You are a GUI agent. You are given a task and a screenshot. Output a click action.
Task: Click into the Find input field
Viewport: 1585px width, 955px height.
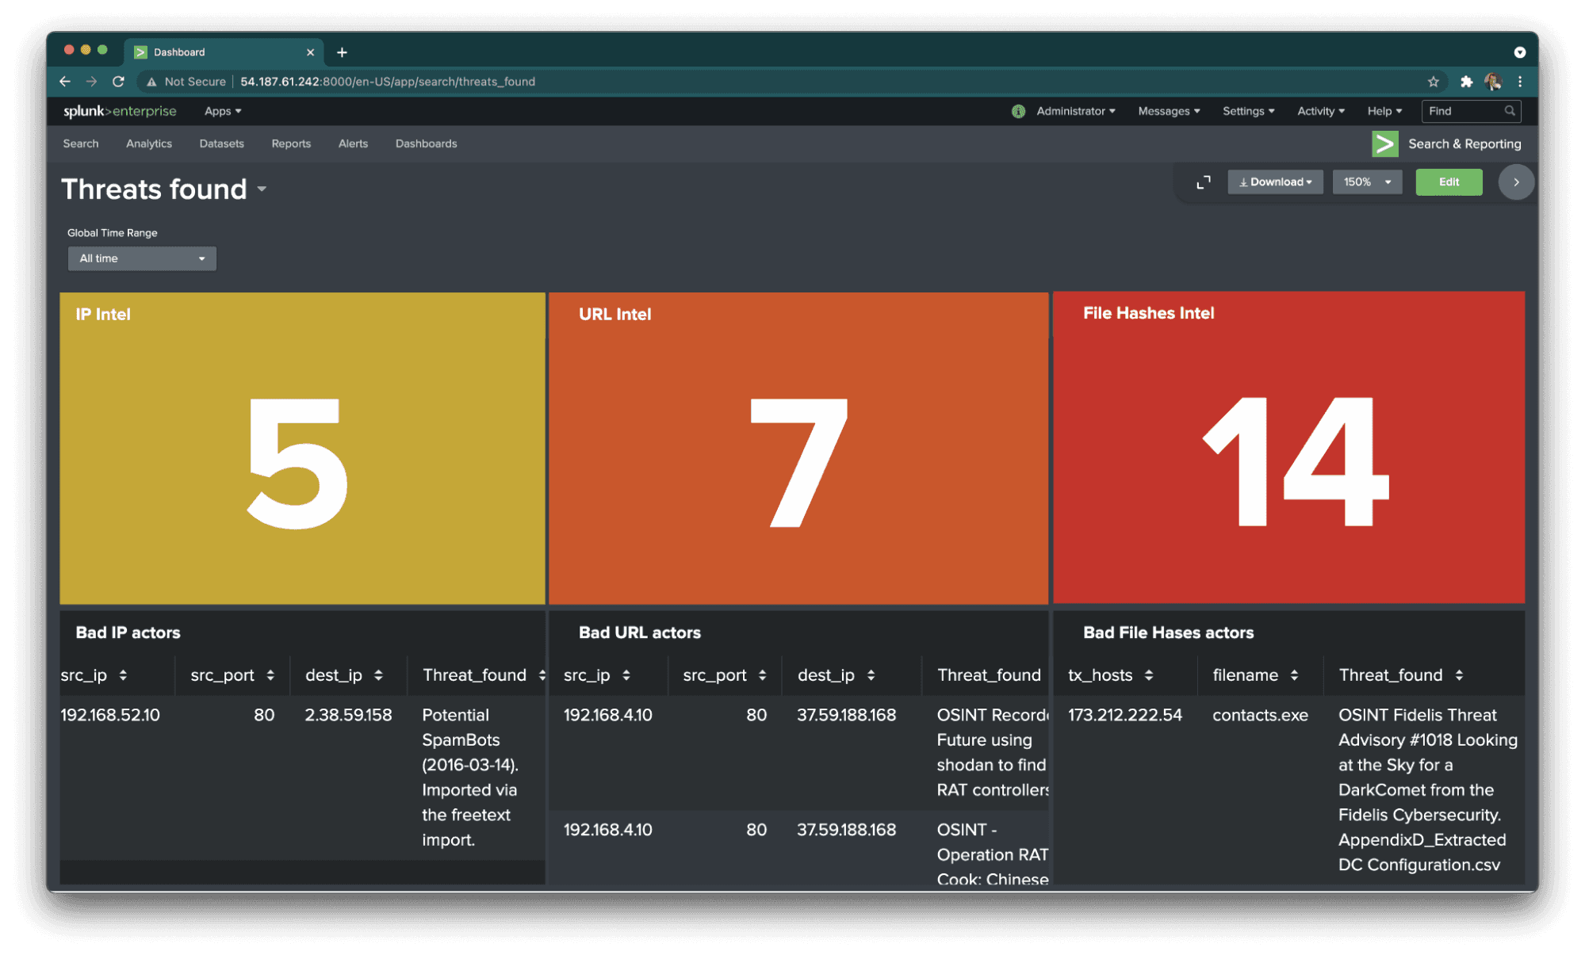[x=1461, y=111]
